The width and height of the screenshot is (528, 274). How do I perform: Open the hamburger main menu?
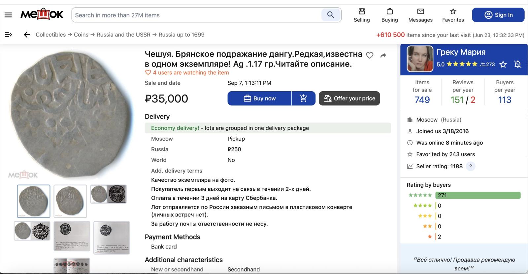[x=8, y=15]
